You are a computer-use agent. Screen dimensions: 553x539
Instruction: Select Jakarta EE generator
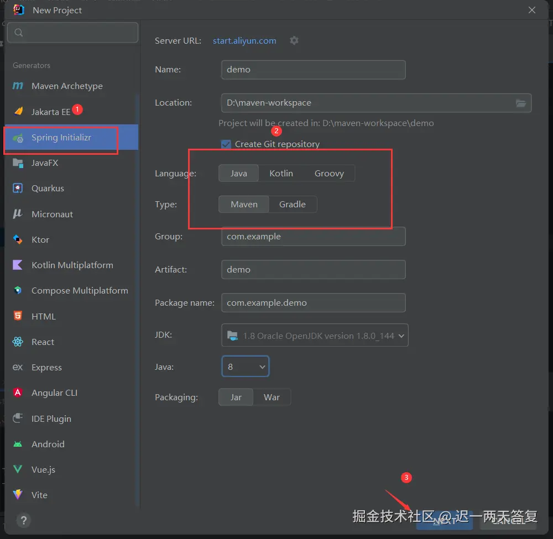[x=71, y=112]
